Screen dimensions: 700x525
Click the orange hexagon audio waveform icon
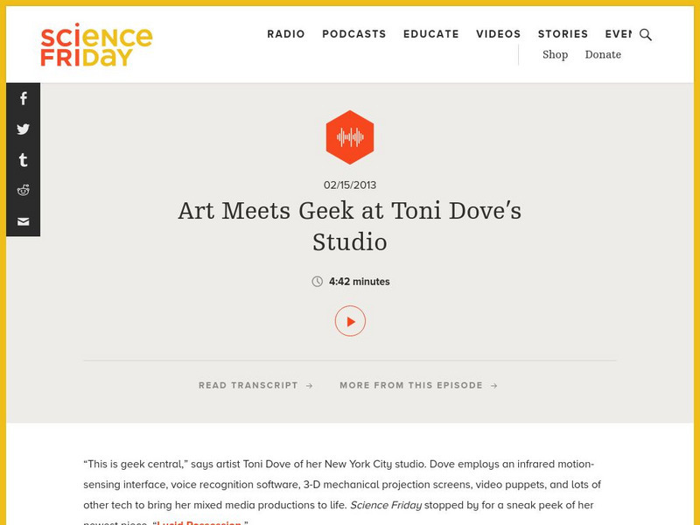coord(350,136)
